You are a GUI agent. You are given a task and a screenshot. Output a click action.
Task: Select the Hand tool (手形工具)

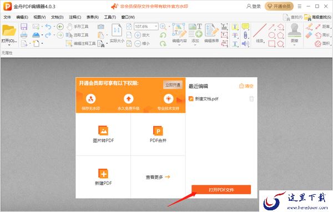coord(78,27)
